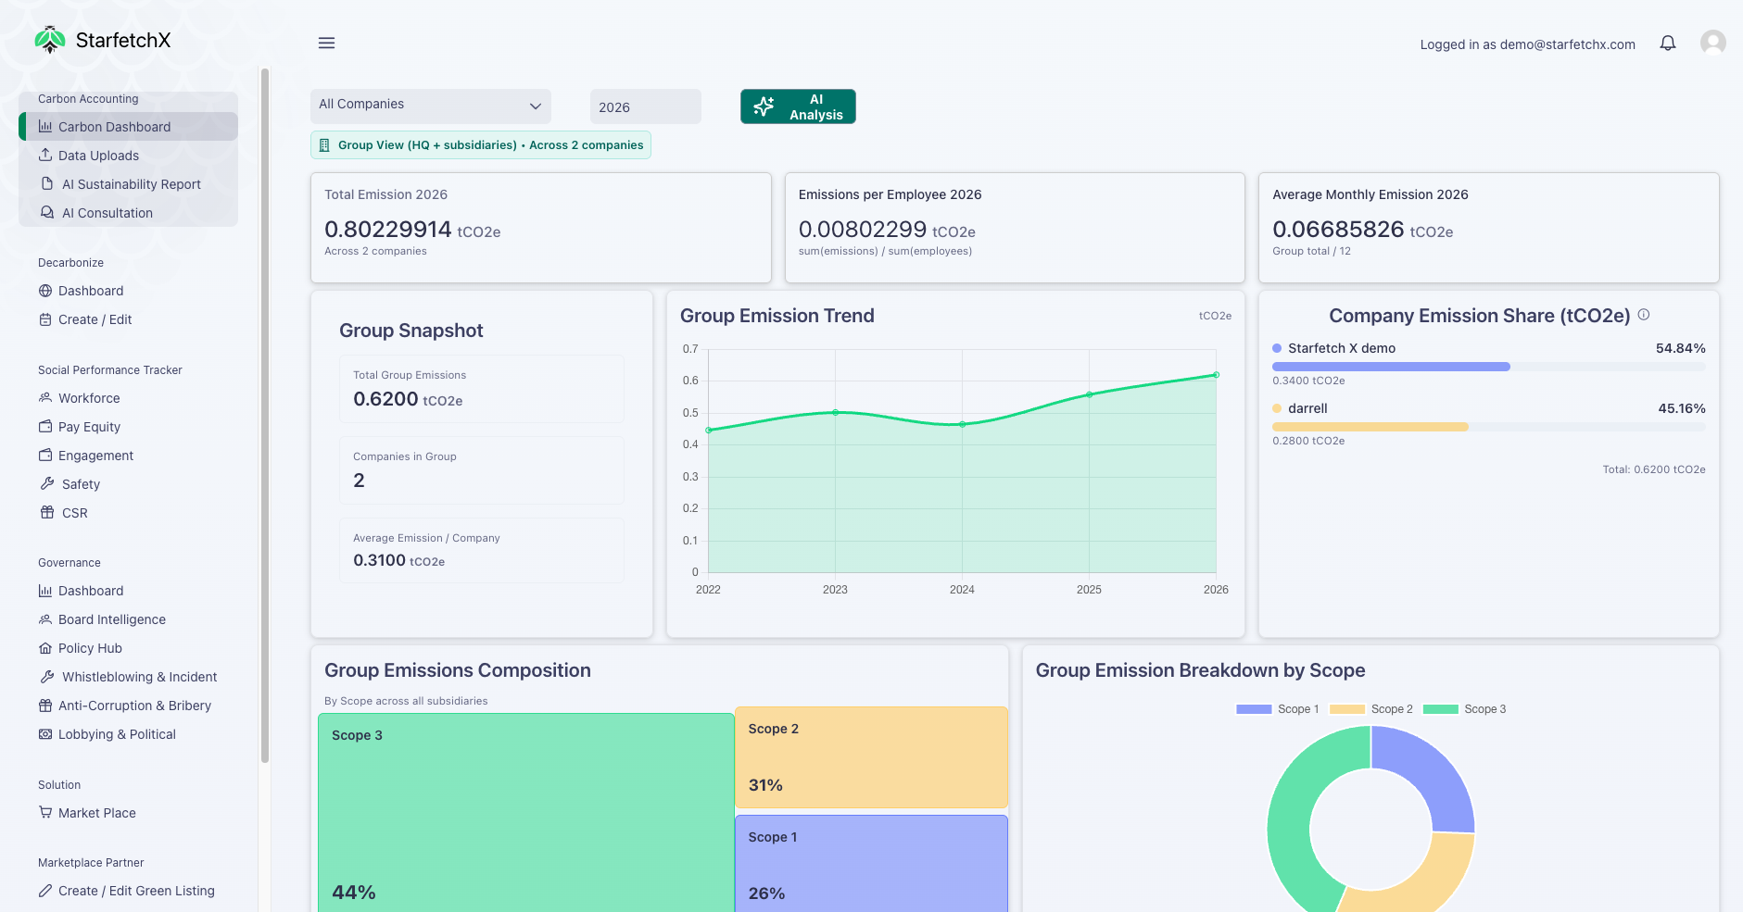Screen dimensions: 1743x912
Task: Collapse the sidebar with the hamburger menu
Action: 326,43
